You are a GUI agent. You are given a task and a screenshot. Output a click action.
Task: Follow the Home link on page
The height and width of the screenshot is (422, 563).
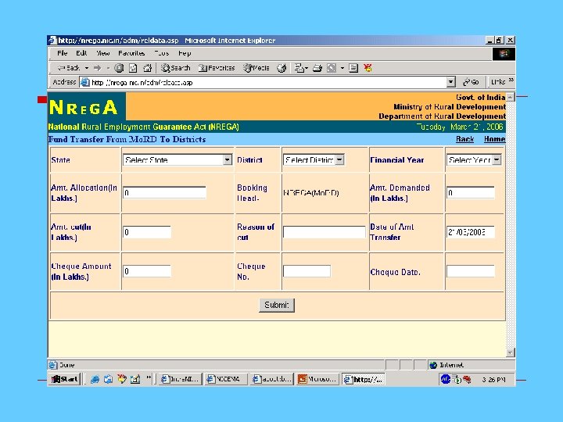(x=494, y=139)
